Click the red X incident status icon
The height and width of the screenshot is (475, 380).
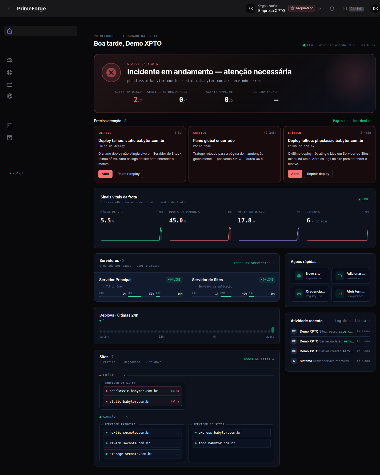(111, 72)
